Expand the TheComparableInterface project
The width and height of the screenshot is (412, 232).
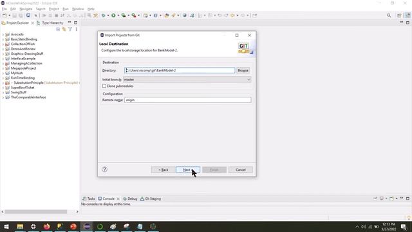click(3, 97)
